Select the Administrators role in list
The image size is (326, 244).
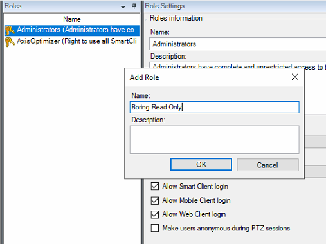tap(72, 30)
